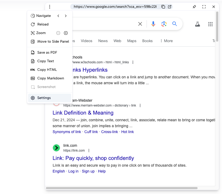Open Search Labs flask icon
This screenshot has width=222, height=194.
(198, 24)
